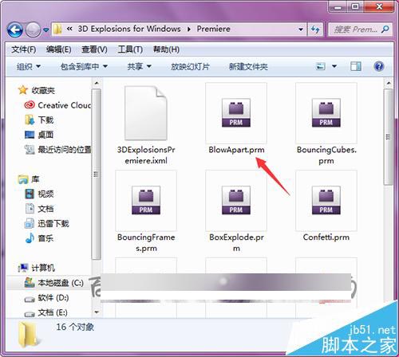Open the address bar history dropdown
The image size is (399, 357).
[x=301, y=29]
